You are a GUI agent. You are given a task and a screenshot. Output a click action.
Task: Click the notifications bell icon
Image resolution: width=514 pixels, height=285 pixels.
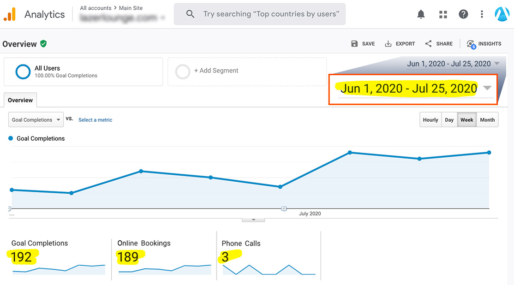tap(420, 14)
